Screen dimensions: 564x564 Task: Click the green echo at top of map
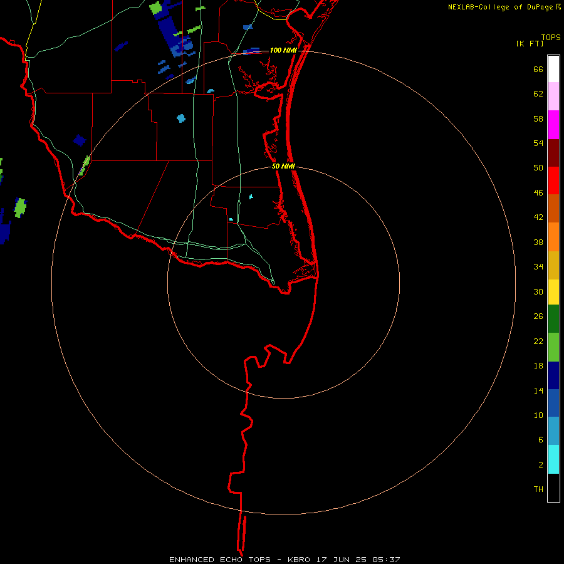(x=155, y=8)
